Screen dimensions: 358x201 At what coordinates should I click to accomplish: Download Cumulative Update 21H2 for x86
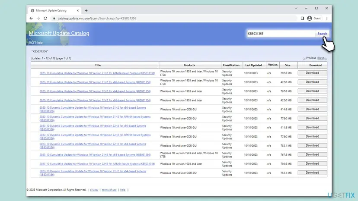312,82
